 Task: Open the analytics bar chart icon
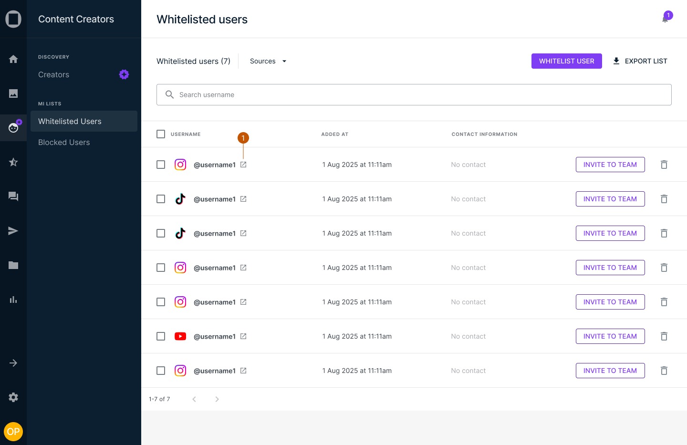tap(13, 300)
